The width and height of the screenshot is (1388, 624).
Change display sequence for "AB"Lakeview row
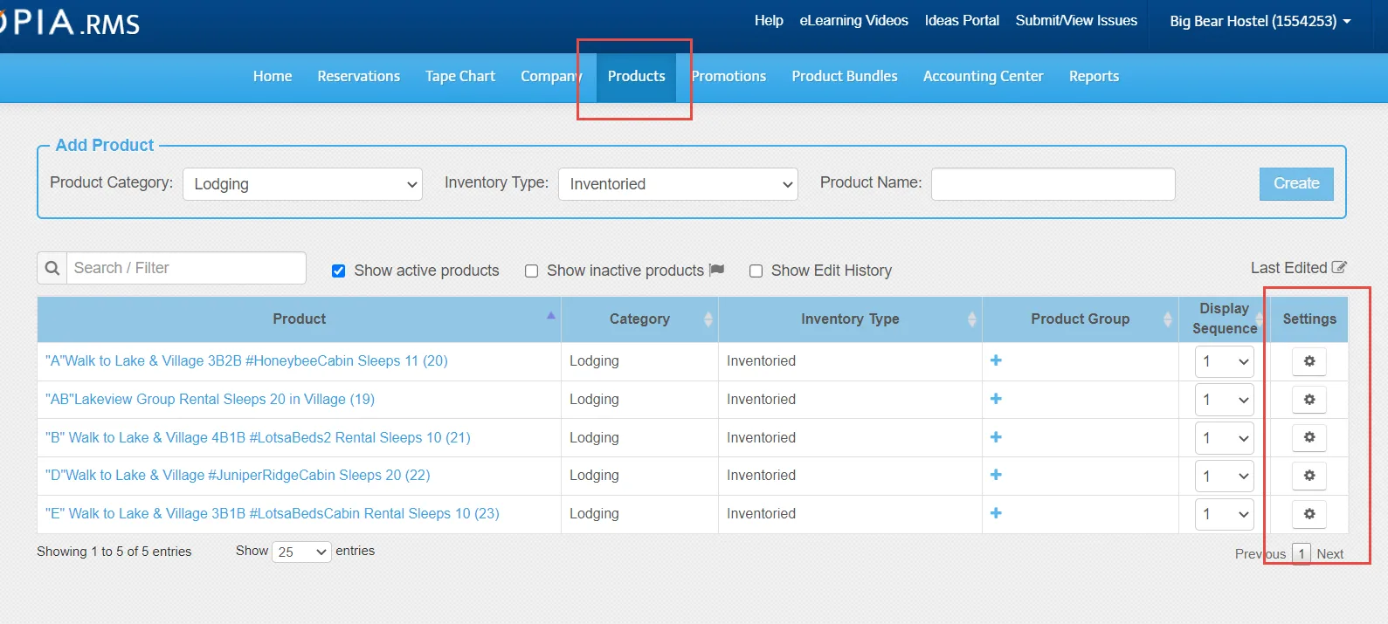point(1225,400)
